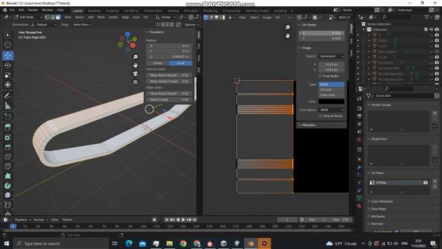Switch to the UV Editing workspace tab
This screenshot has height=249, width=442.
pyautogui.click(x=131, y=11)
